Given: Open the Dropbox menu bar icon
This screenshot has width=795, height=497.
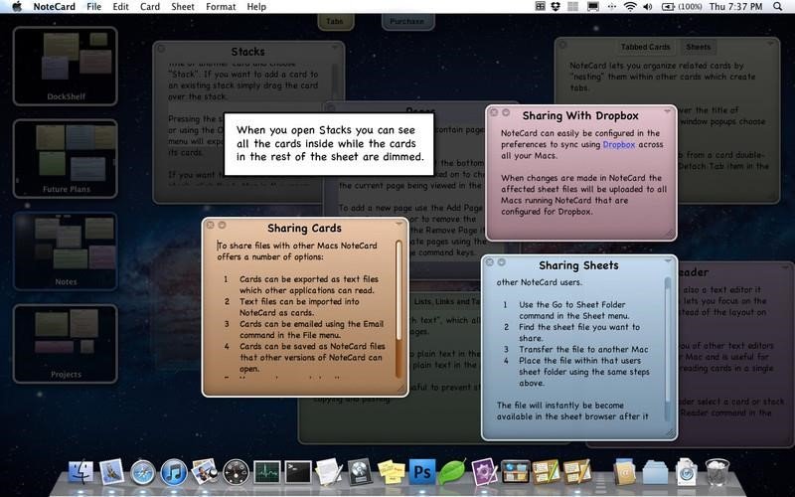Looking at the screenshot, I should coord(556,7).
